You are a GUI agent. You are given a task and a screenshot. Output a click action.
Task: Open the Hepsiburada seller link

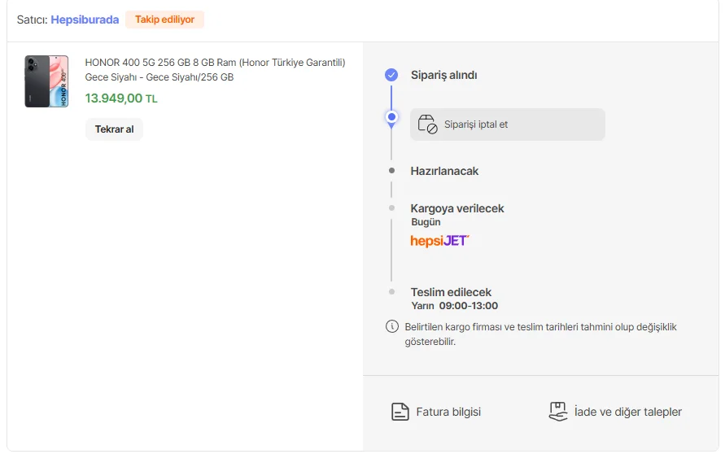coord(85,20)
